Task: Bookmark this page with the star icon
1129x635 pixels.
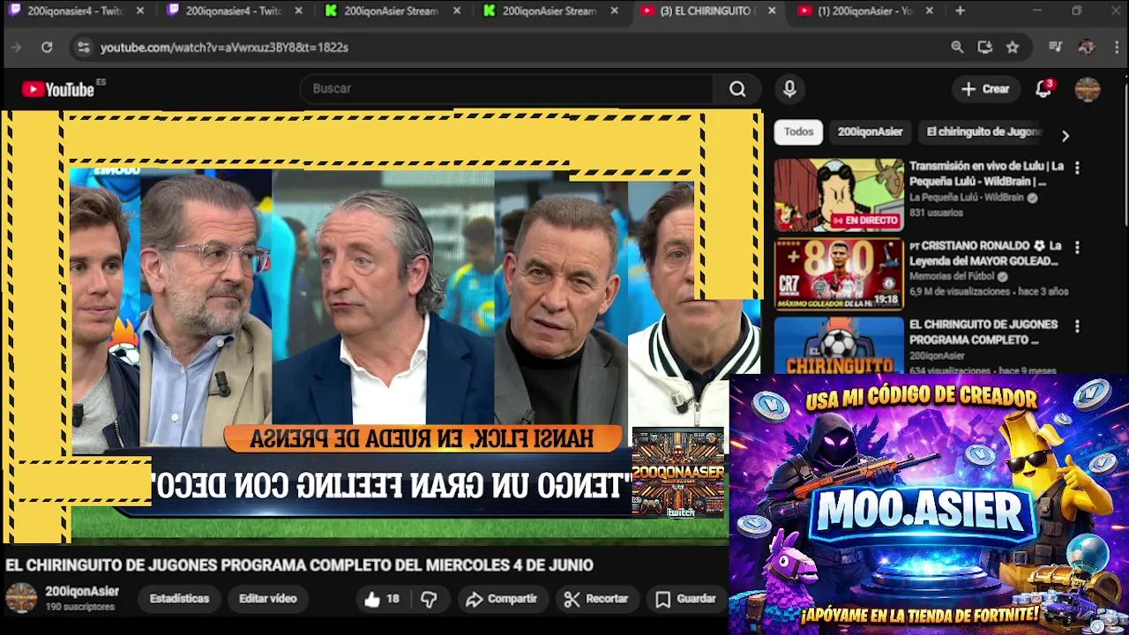Action: click(x=1013, y=48)
